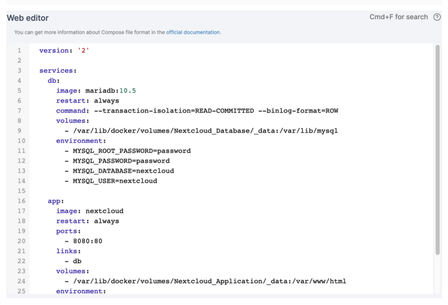Click the - db links entry
Screen dimensions: 448x305
pyautogui.click(x=73, y=261)
